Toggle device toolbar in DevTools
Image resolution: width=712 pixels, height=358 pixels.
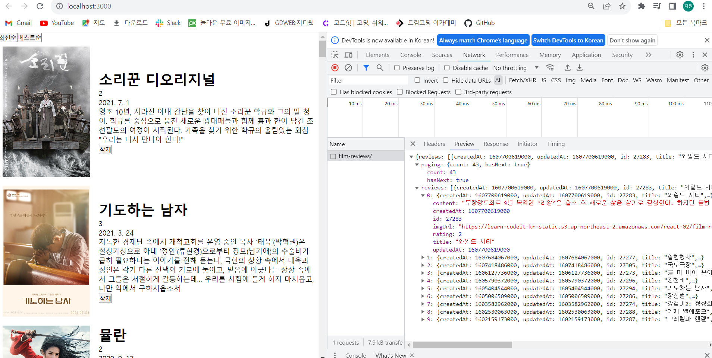348,55
